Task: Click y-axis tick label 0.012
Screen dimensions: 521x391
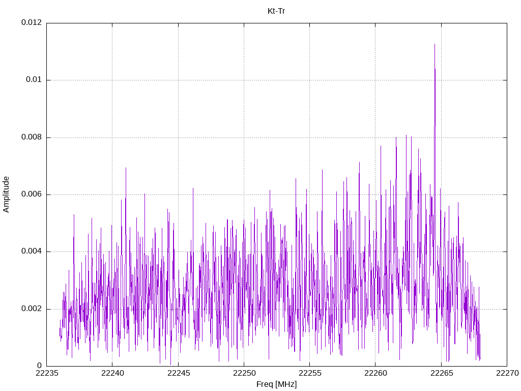Action: [x=32, y=22]
